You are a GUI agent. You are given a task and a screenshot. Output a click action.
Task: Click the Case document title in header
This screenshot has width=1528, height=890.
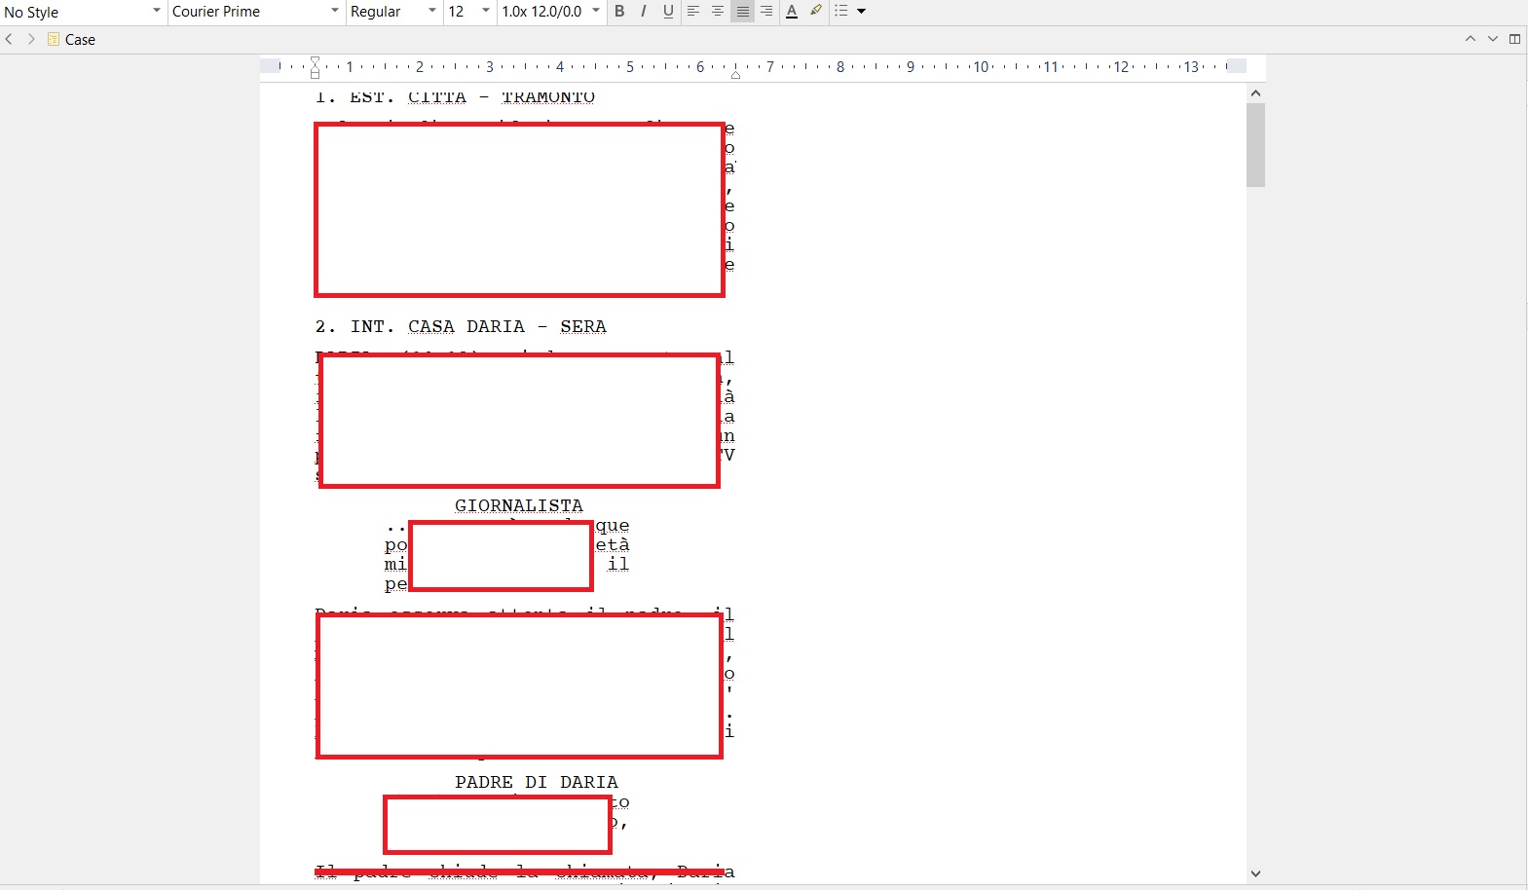click(x=80, y=40)
